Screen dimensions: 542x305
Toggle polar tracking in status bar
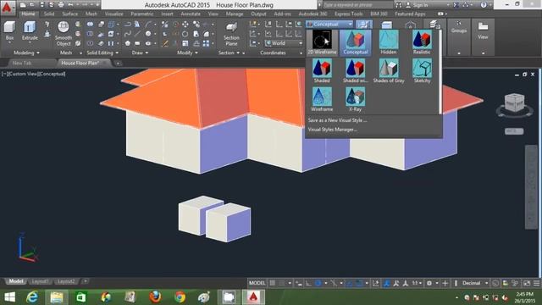(x=318, y=283)
